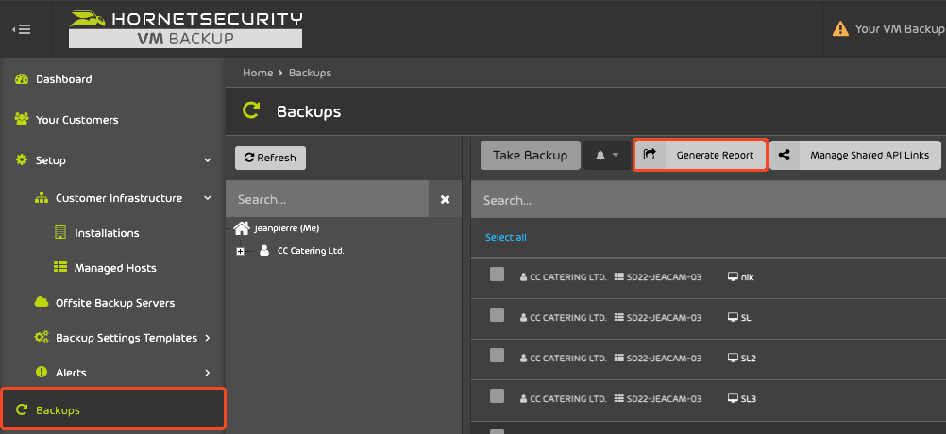The width and height of the screenshot is (946, 434).
Task: Open the Dashboard gauge icon
Action: [x=22, y=79]
